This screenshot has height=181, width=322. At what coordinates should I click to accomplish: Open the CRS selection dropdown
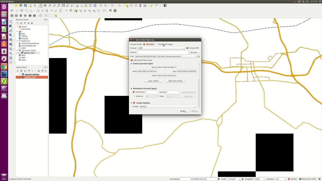coord(166,57)
